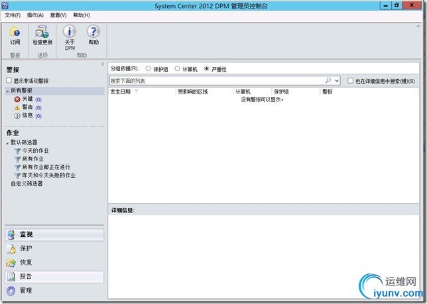Select the 严重性 grouping radio button
This screenshot has height=304, width=427.
click(207, 68)
